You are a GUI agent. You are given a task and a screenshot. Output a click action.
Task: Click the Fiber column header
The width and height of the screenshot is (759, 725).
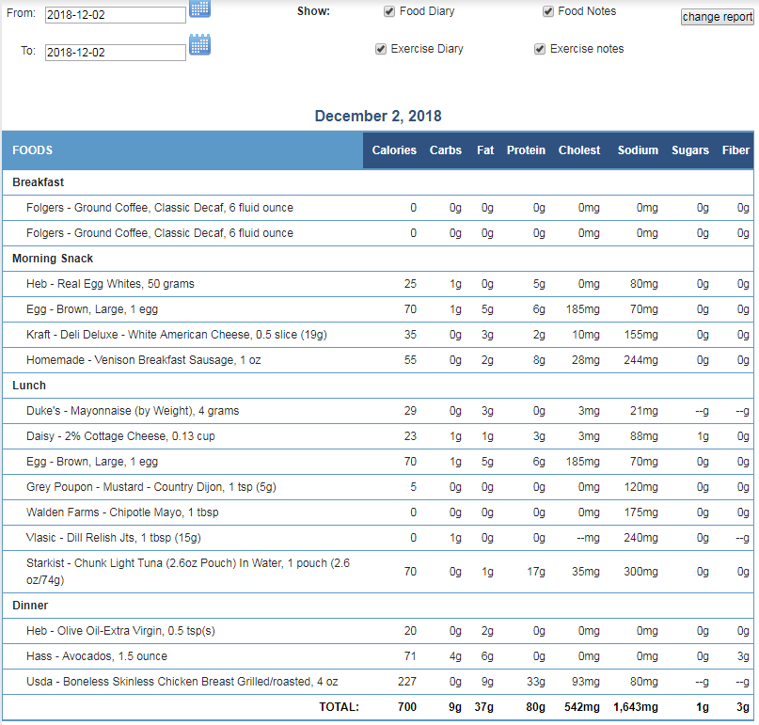pyautogui.click(x=735, y=150)
